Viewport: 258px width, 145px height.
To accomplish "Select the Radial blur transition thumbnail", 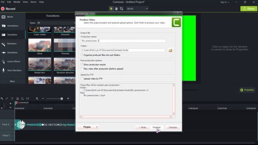I will point(40,64).
